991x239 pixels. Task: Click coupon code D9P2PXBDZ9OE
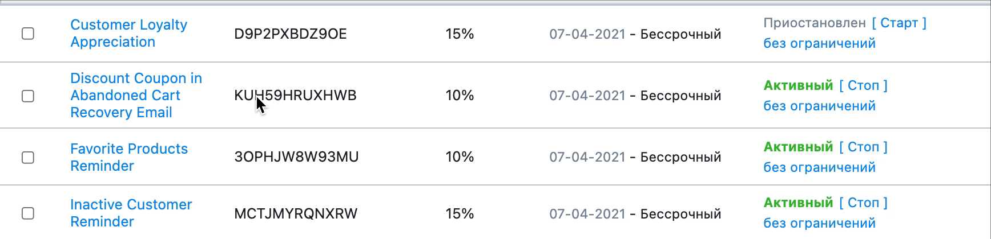point(291,34)
